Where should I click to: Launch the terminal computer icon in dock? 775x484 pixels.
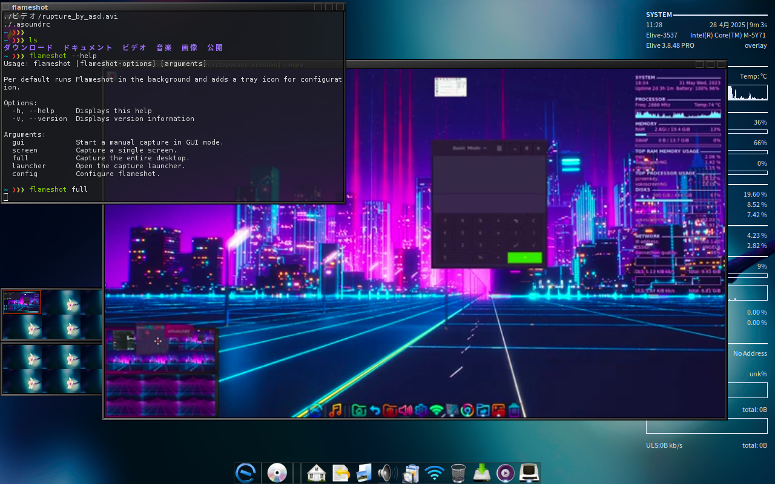tap(529, 473)
